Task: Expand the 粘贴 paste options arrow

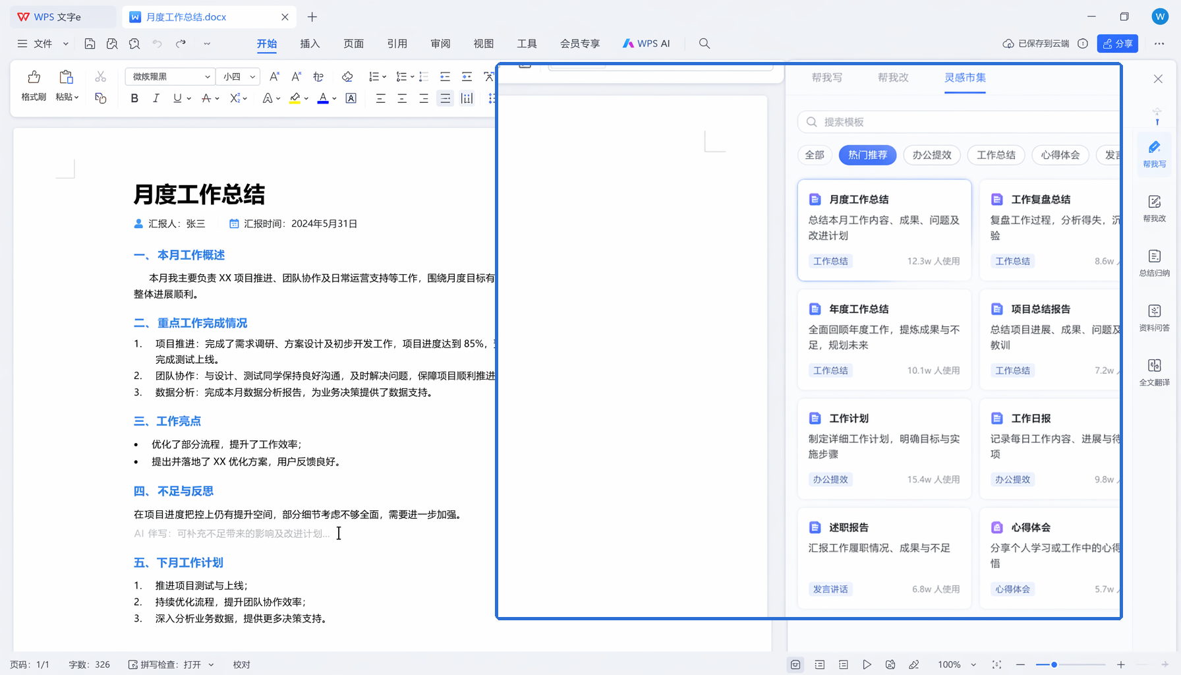Action: point(76,98)
